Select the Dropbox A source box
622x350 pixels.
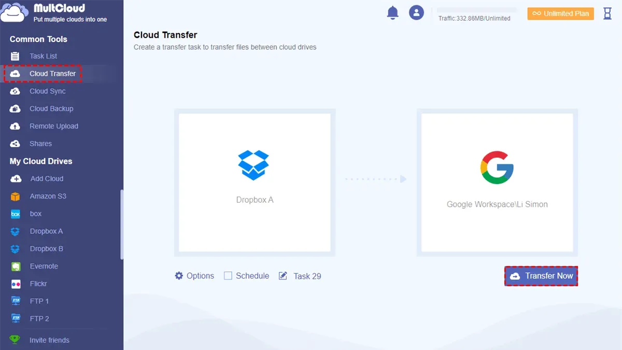click(255, 183)
